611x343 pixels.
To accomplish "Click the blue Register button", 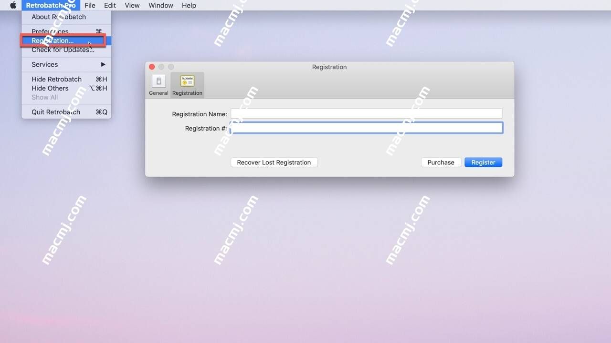I will [x=483, y=162].
